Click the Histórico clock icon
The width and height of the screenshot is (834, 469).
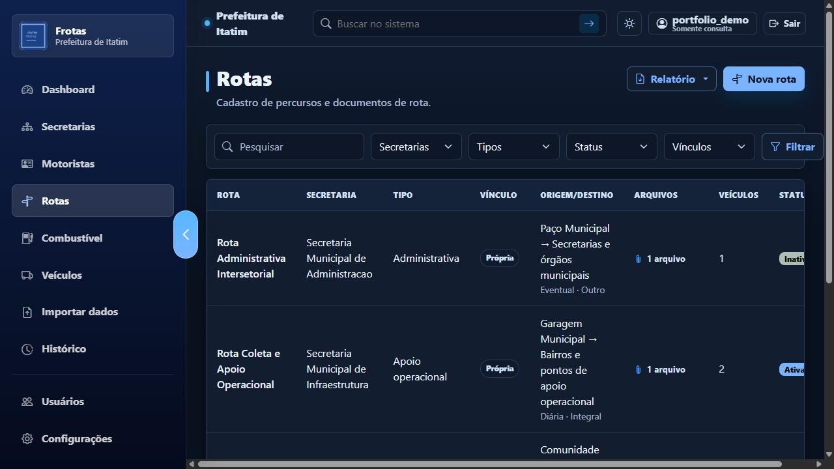point(27,349)
